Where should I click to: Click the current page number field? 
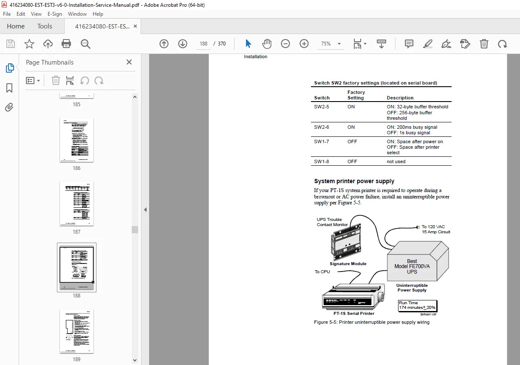(203, 44)
